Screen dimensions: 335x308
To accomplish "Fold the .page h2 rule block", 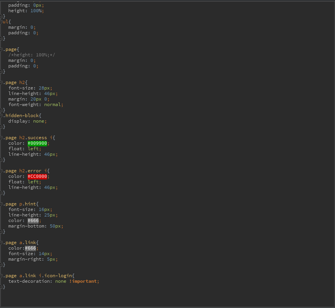I will [x=2, y=83].
